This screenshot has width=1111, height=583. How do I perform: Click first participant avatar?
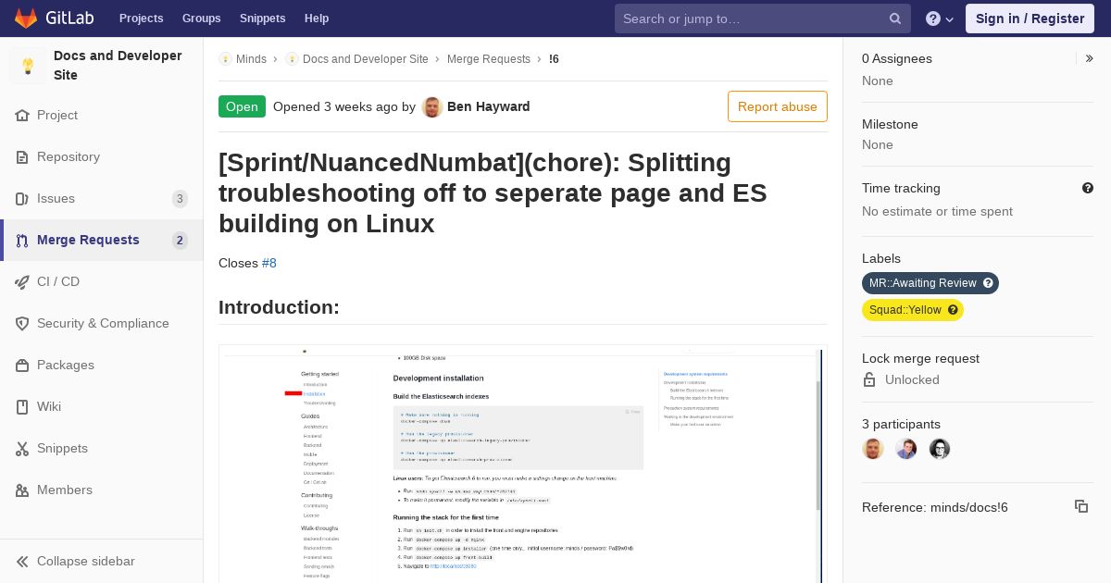pyautogui.click(x=873, y=449)
